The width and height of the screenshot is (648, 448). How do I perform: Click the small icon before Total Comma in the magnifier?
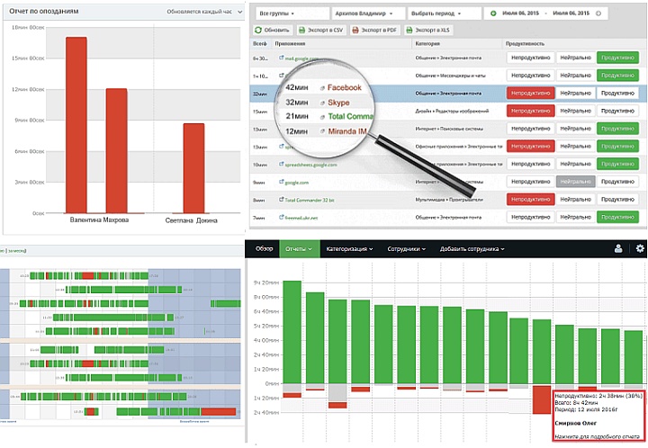(x=322, y=117)
